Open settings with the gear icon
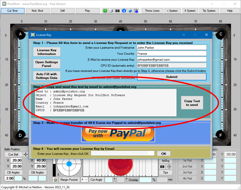 coord(130,11)
